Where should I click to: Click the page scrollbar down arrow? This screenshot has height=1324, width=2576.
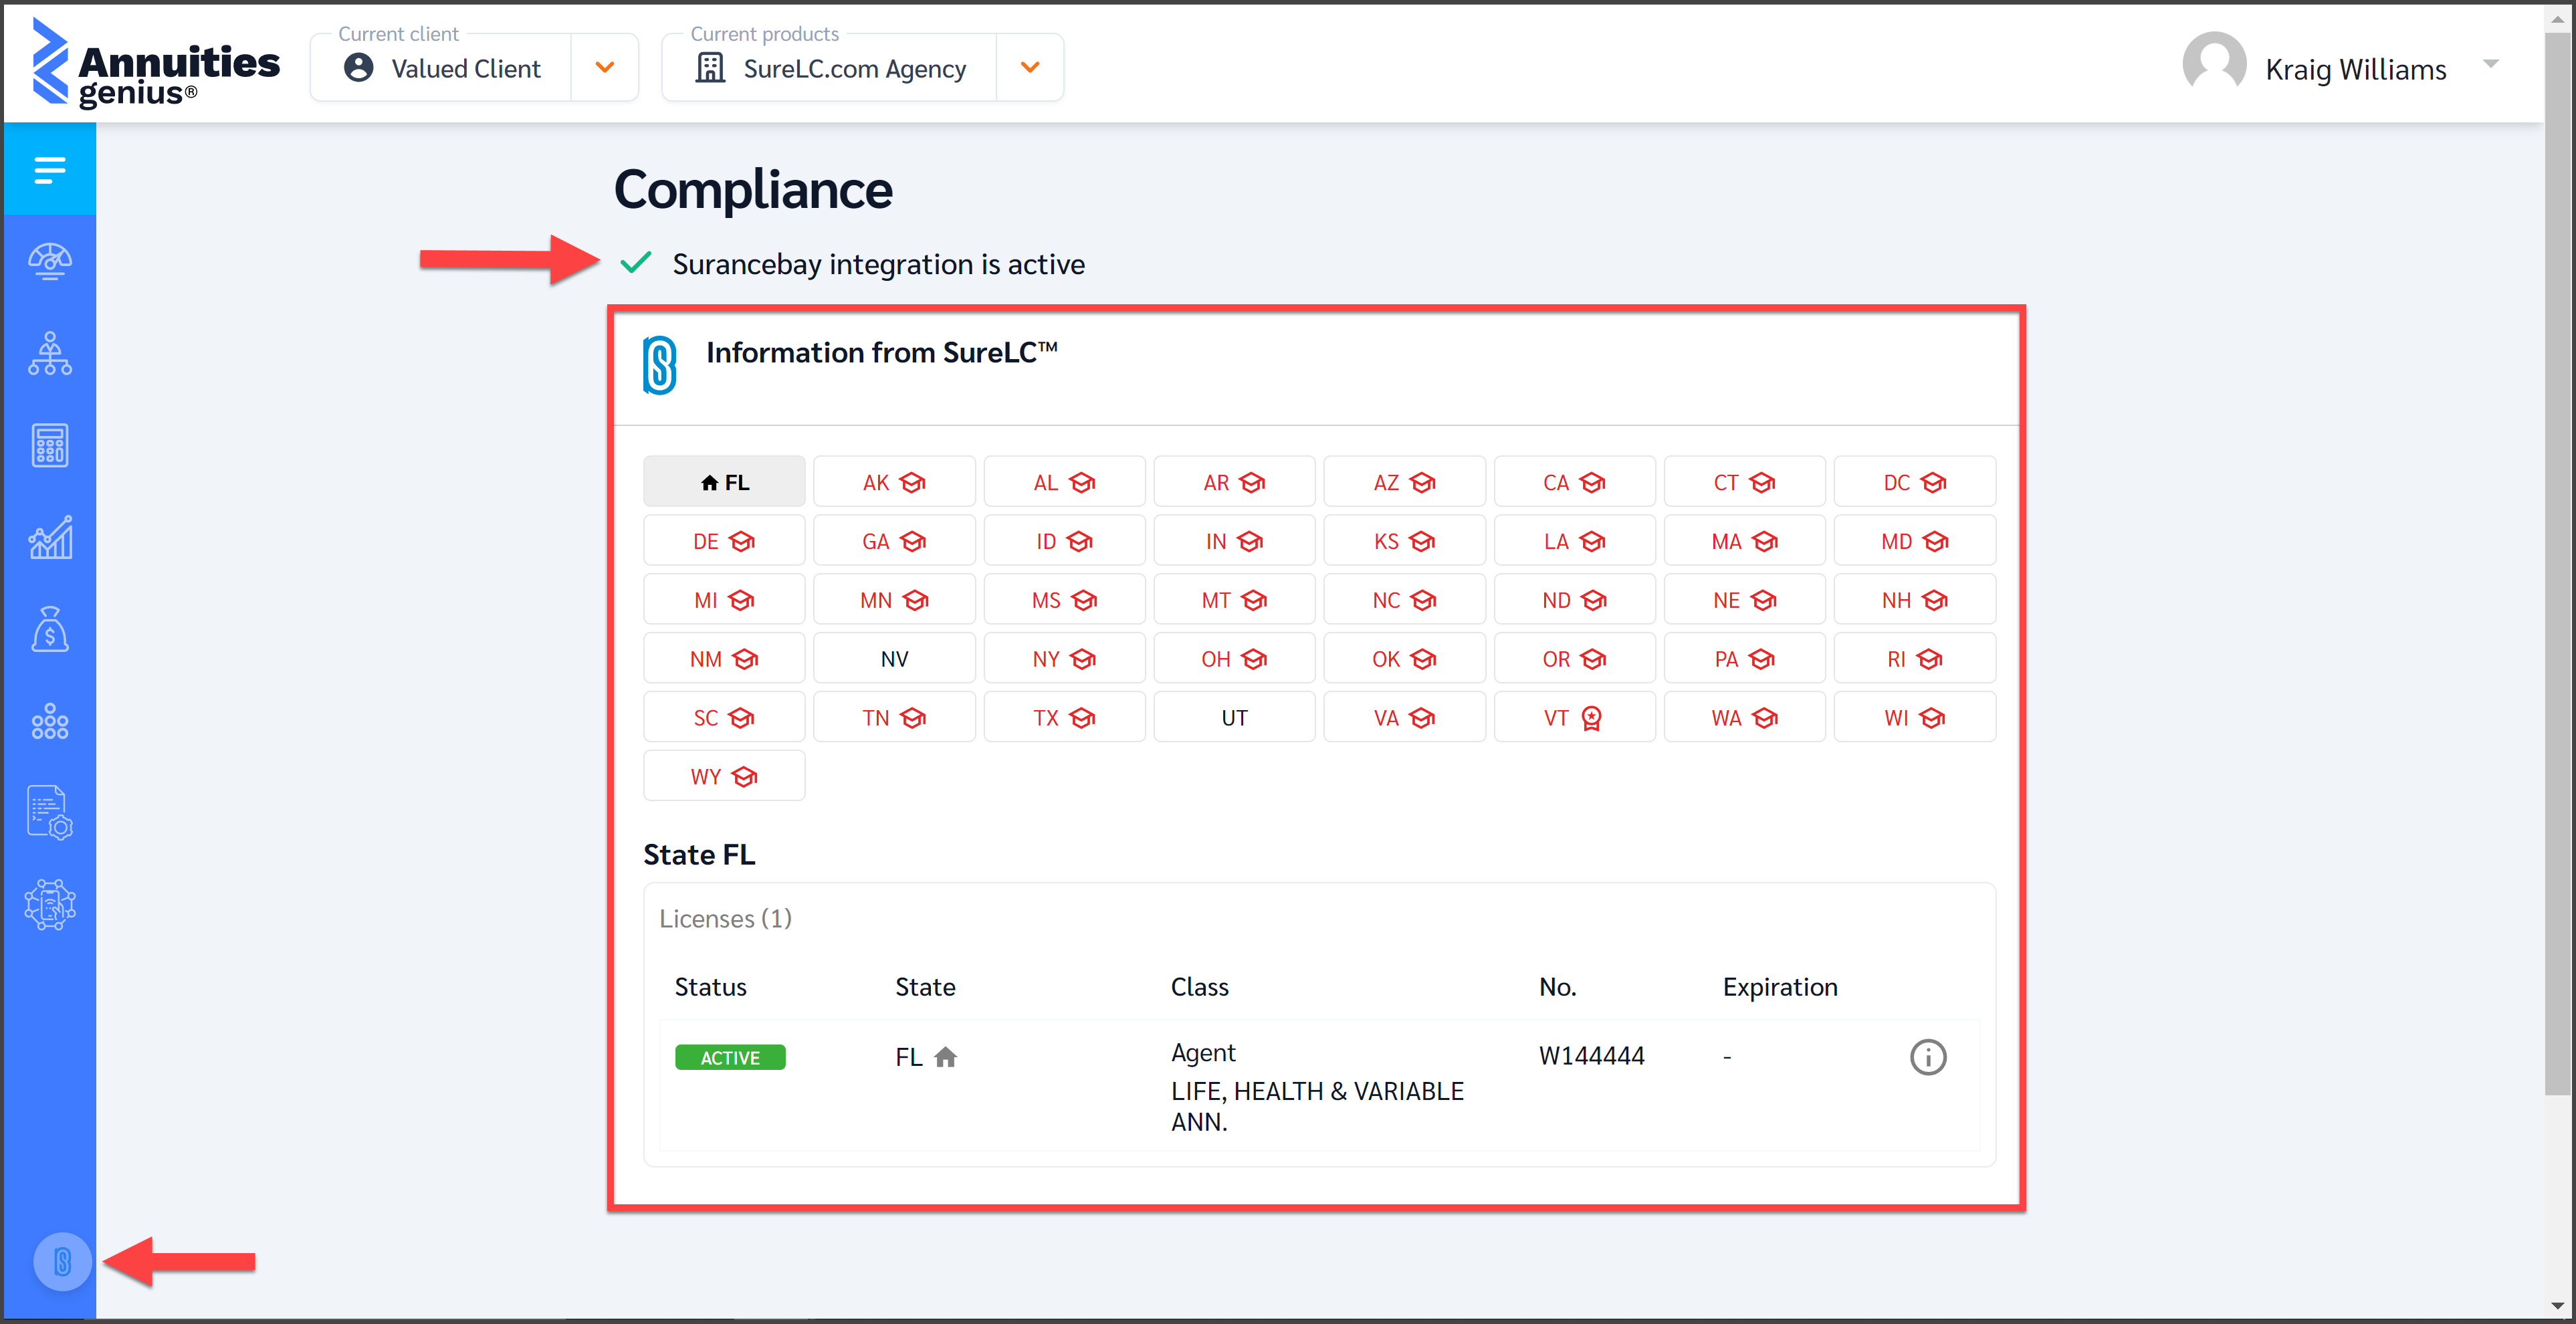click(x=2558, y=1307)
